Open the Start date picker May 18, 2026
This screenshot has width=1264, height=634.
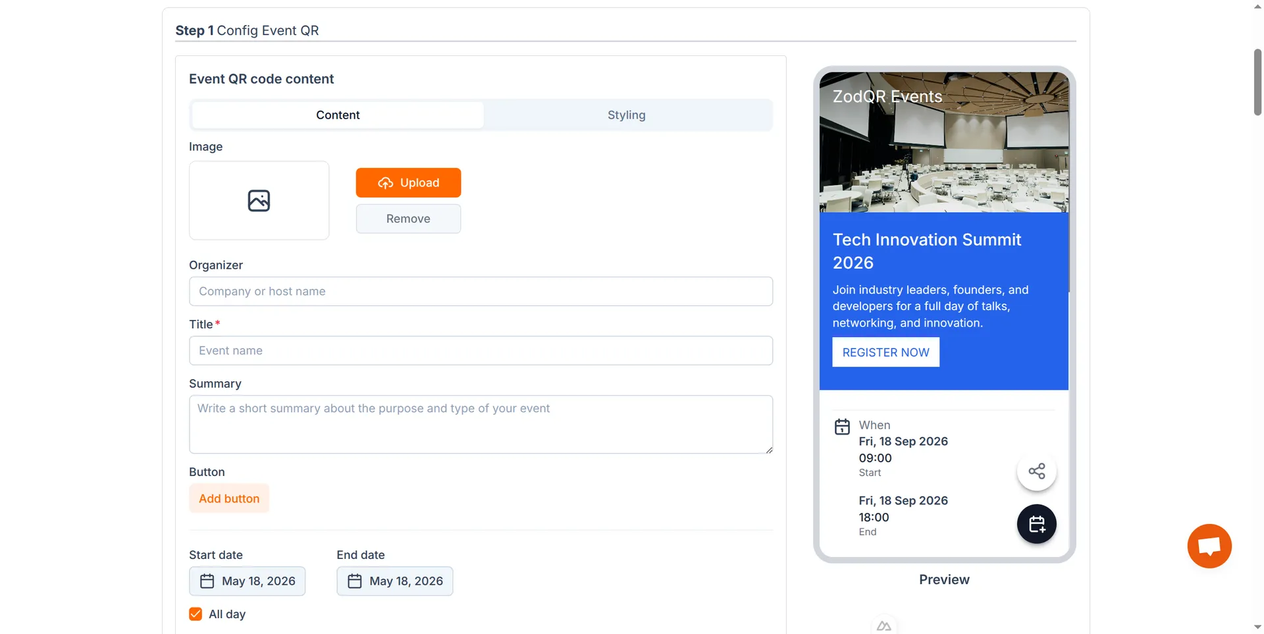(248, 581)
